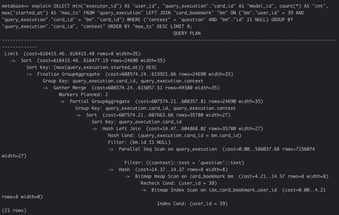The image size is (339, 215).
Task: Click the Filter bm.id IS NULL line
Action: tap(139, 142)
